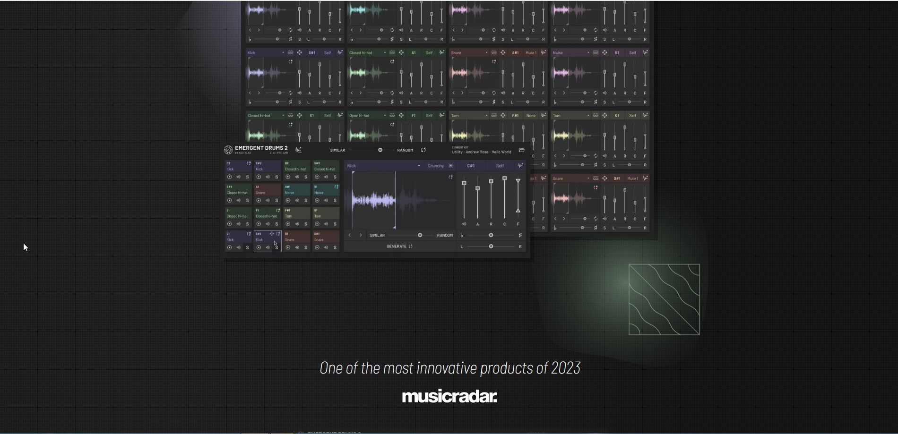Solo the C#2 Kick pad
898x434 pixels.
tap(276, 177)
